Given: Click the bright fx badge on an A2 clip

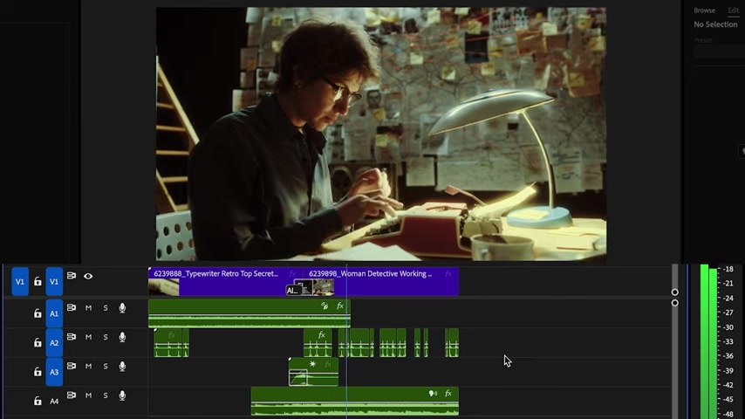Looking at the screenshot, I should pos(322,335).
